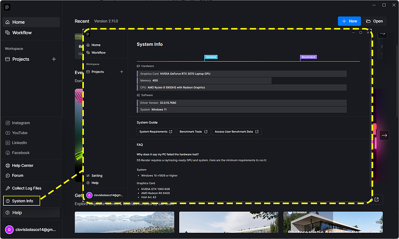The image size is (399, 239).
Task: Open account profile clovisbolasco14 avatar
Action: (9, 230)
